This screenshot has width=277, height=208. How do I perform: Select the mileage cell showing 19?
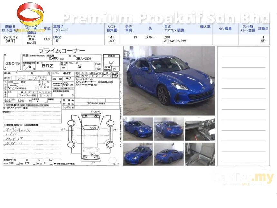pyautogui.click(x=129, y=39)
